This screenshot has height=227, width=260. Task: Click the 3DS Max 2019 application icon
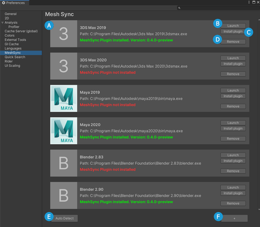(x=64, y=33)
